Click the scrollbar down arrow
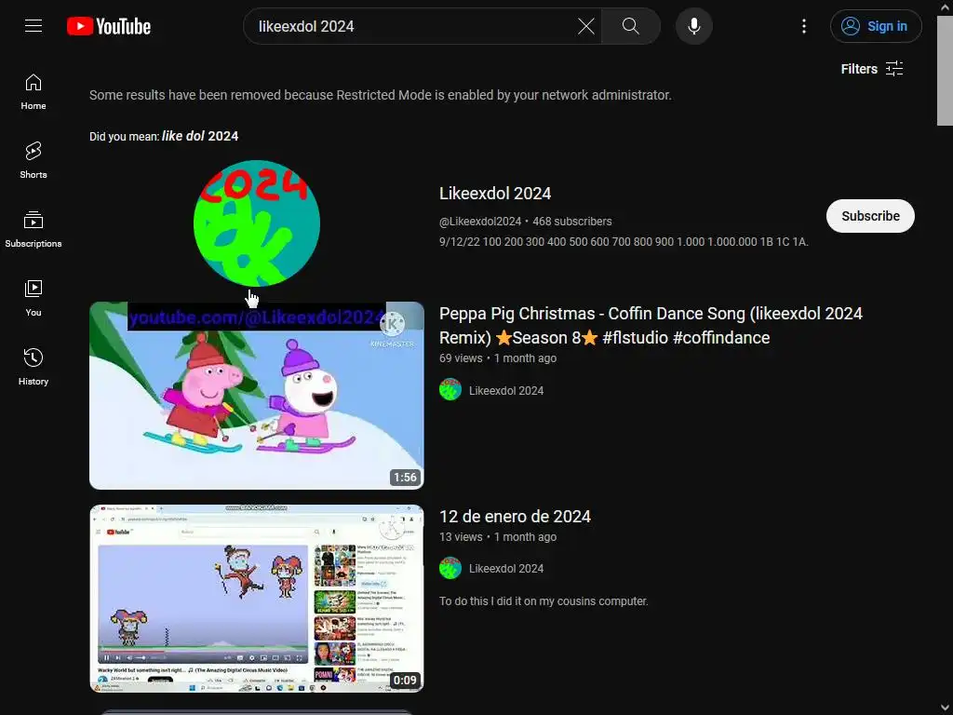Screen dimensions: 953x715 945,708
